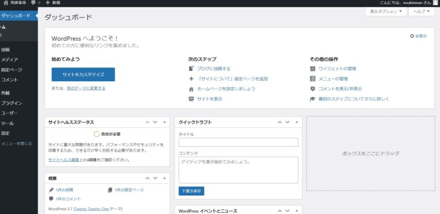Image resolution: width=440 pixels, height=214 pixels.
Task: Click the pencil icon for ブログに投稿する
Action: pos(191,69)
